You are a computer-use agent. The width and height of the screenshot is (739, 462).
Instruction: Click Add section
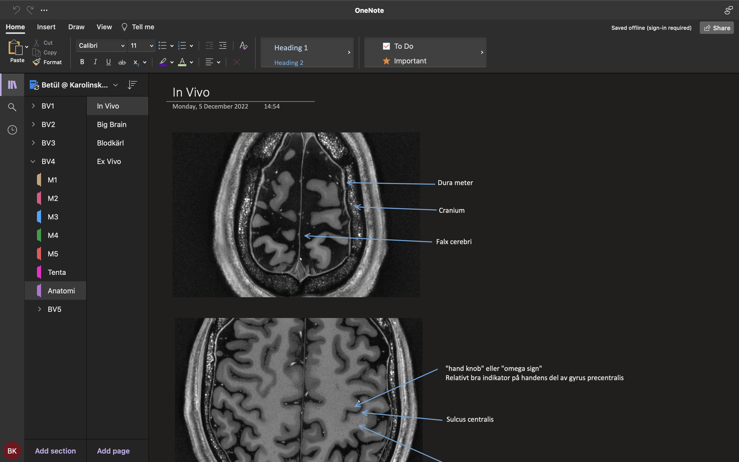[x=55, y=451]
